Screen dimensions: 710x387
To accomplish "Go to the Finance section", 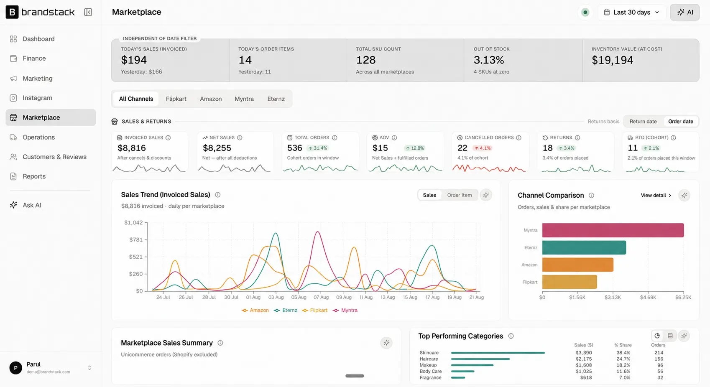I will [x=51, y=59].
